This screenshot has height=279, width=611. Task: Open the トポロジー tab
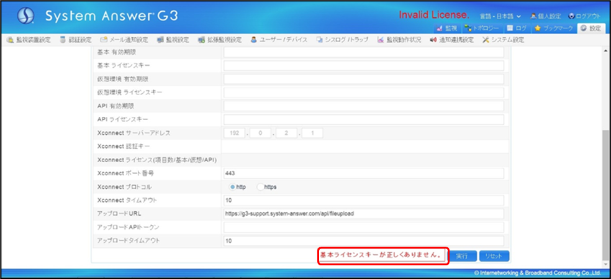(x=482, y=29)
